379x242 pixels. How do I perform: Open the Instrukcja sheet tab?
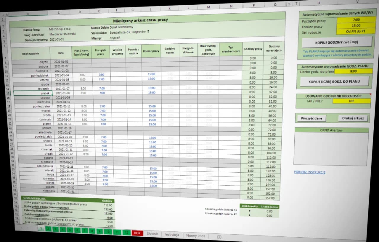pos(172,235)
